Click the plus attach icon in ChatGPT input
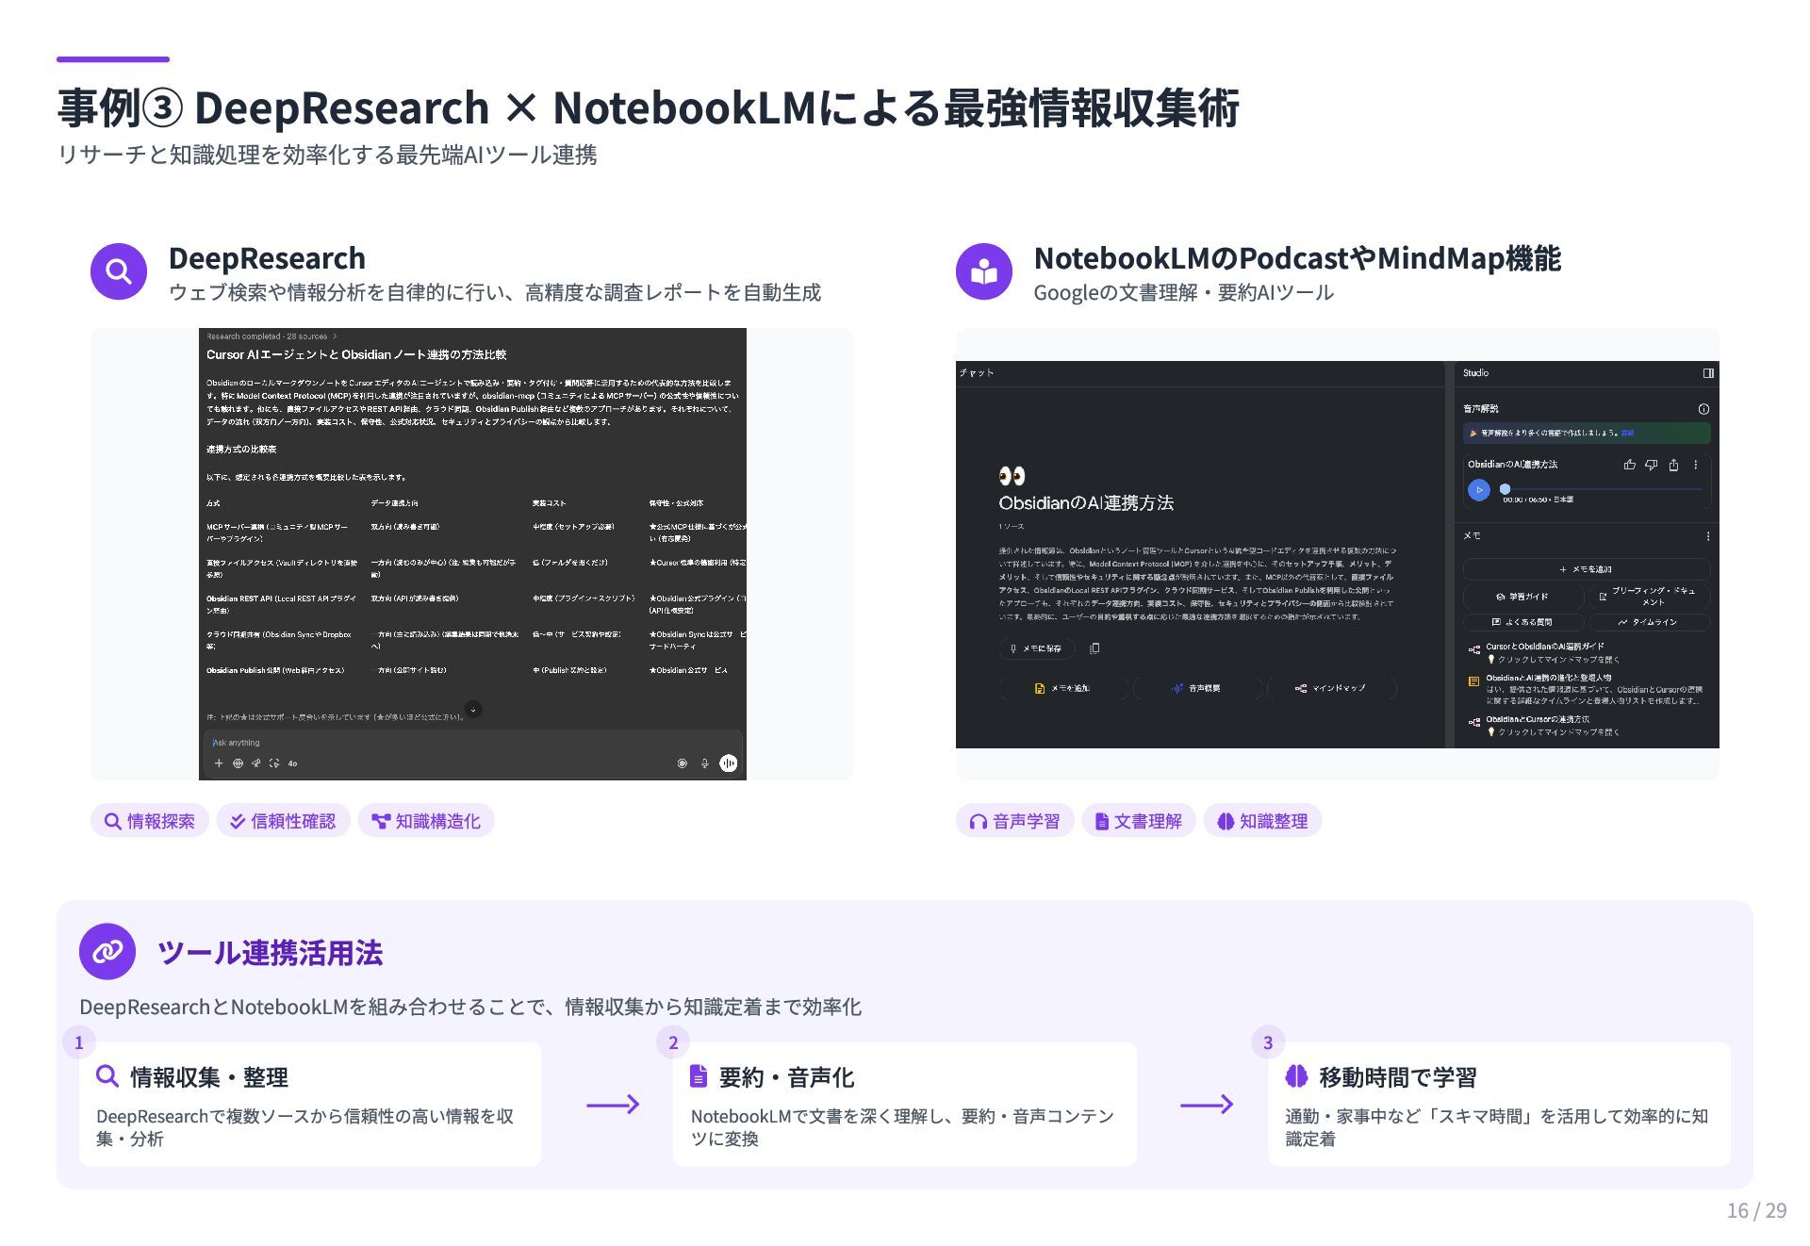 point(219,763)
